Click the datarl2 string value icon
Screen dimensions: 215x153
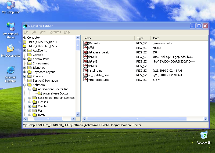point(85,61)
